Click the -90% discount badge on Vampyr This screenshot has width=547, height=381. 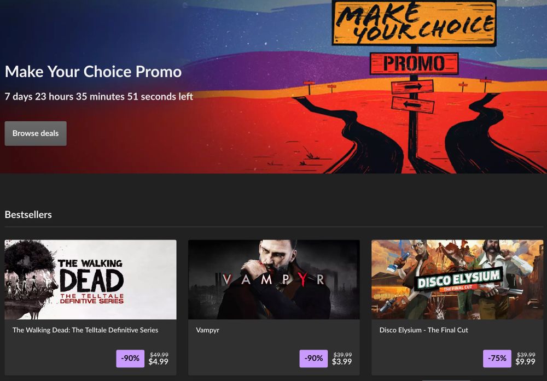[x=313, y=359]
